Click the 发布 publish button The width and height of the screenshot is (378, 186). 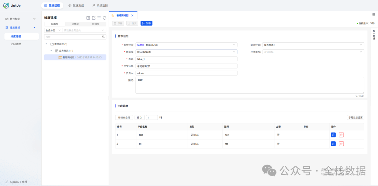click(x=146, y=23)
